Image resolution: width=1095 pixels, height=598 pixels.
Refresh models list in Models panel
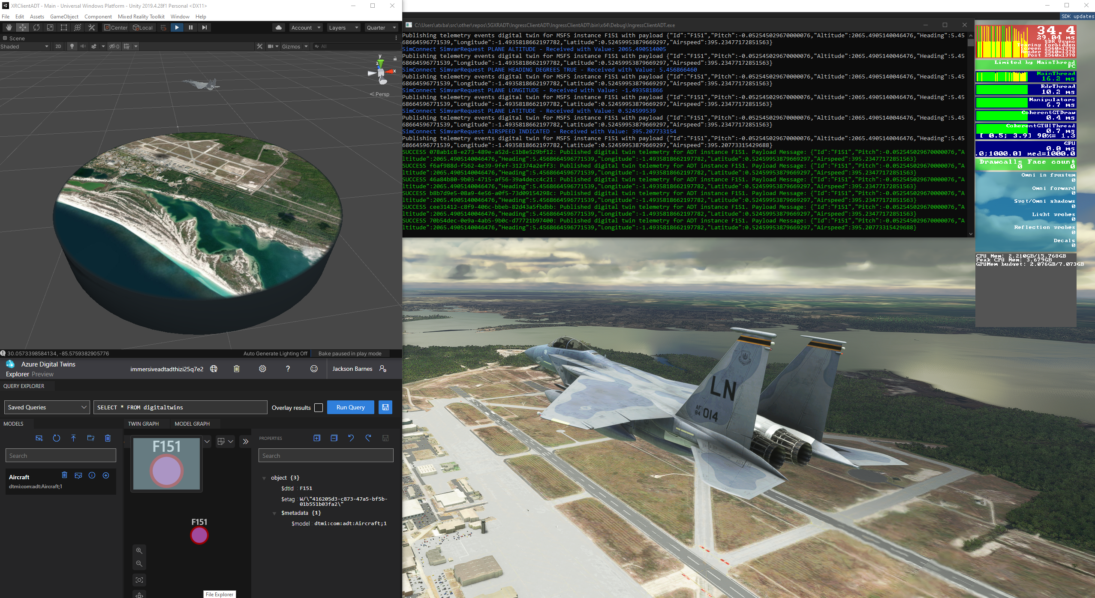coord(56,438)
